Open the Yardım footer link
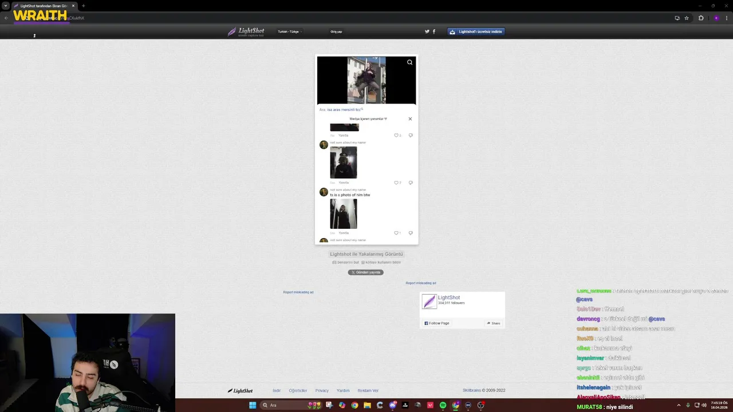Screen dimensions: 733x412 [x=343, y=390]
